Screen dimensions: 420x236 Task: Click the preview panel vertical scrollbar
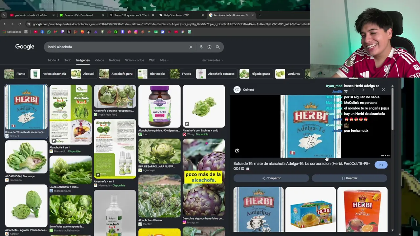pyautogui.click(x=392, y=108)
